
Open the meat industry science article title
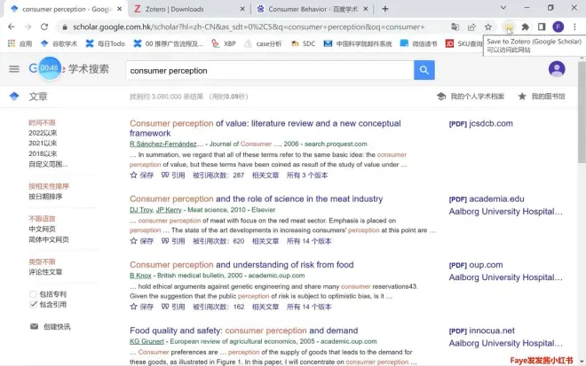pos(257,199)
